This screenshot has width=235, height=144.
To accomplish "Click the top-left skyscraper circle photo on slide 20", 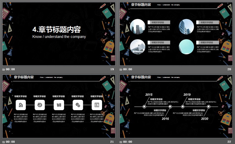I will 138,26.
